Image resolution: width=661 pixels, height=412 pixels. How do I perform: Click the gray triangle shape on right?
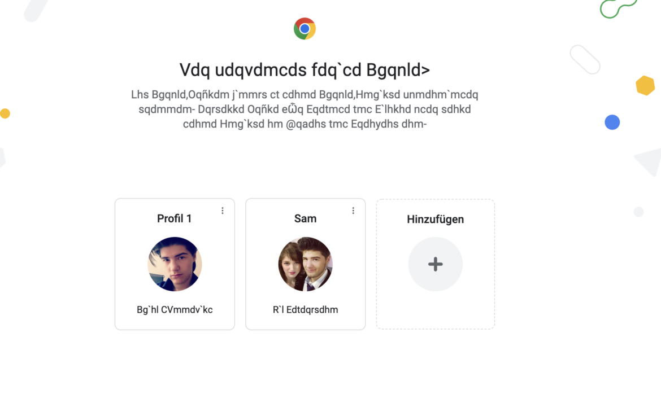coord(650,161)
